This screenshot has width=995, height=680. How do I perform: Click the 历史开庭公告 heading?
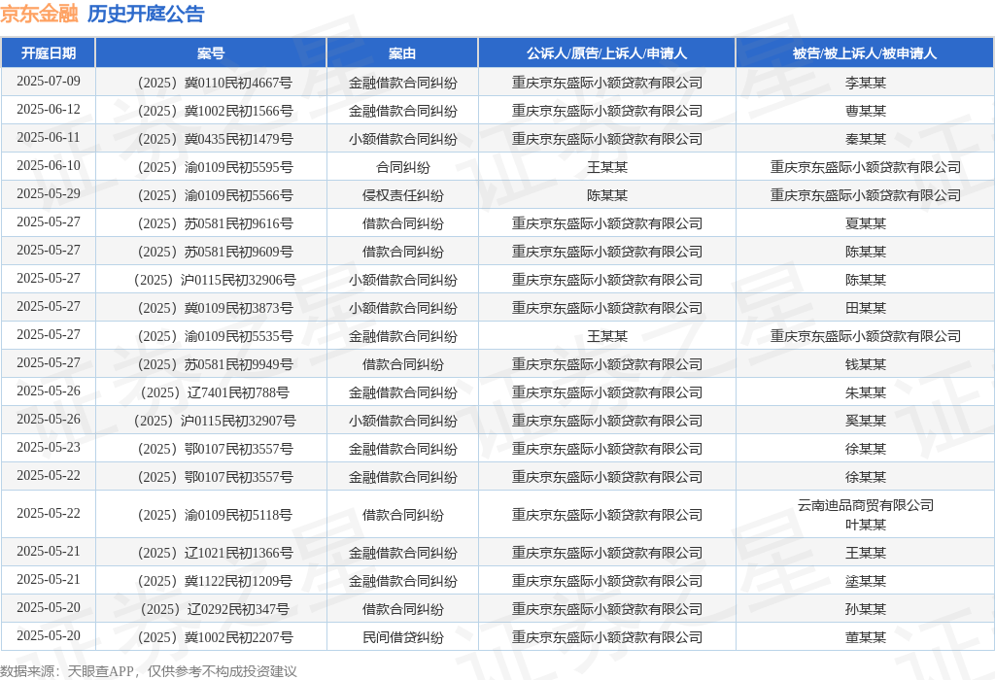coord(146,14)
